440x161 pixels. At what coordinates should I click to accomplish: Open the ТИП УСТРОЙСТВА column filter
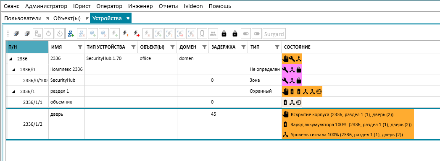(x=133, y=47)
